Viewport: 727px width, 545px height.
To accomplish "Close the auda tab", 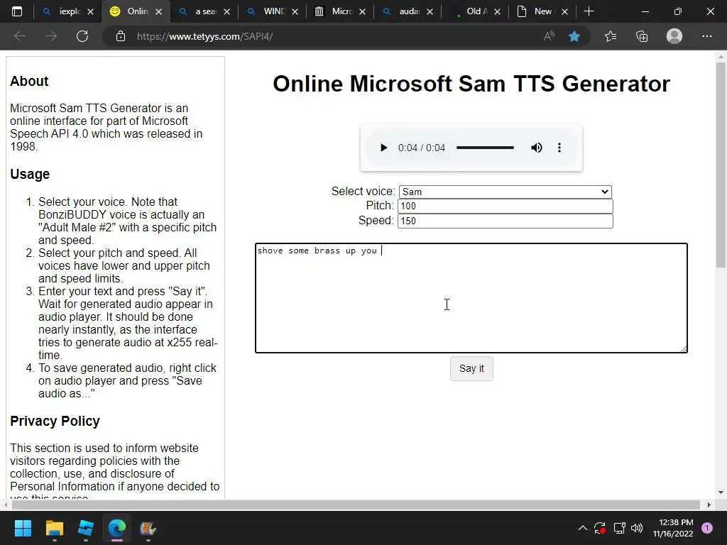I will click(430, 12).
